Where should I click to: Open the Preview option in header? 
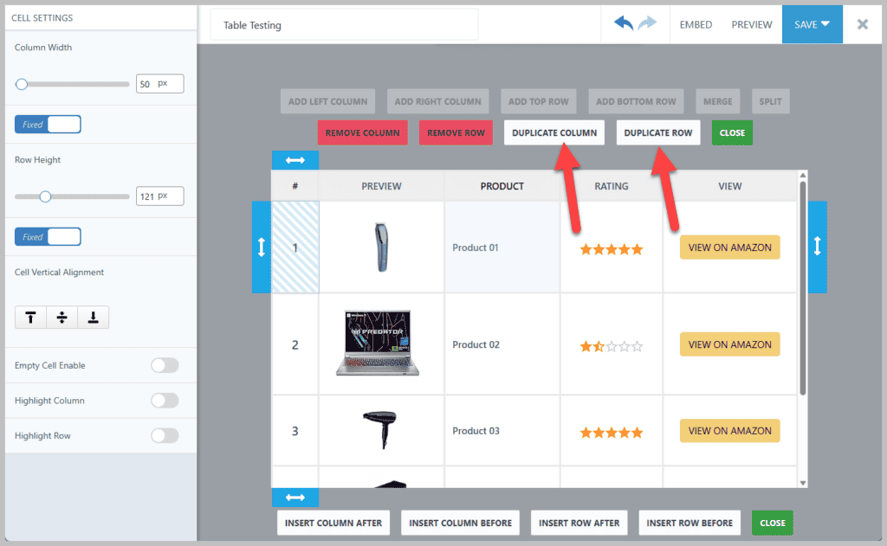coord(751,24)
